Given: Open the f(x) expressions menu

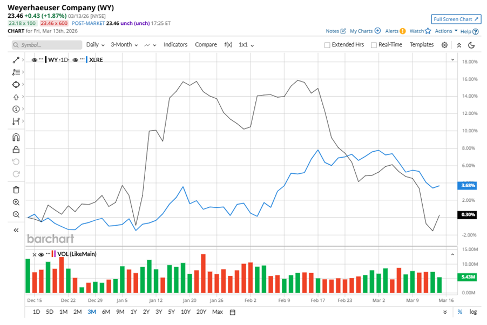Looking at the screenshot, I should [228, 45].
